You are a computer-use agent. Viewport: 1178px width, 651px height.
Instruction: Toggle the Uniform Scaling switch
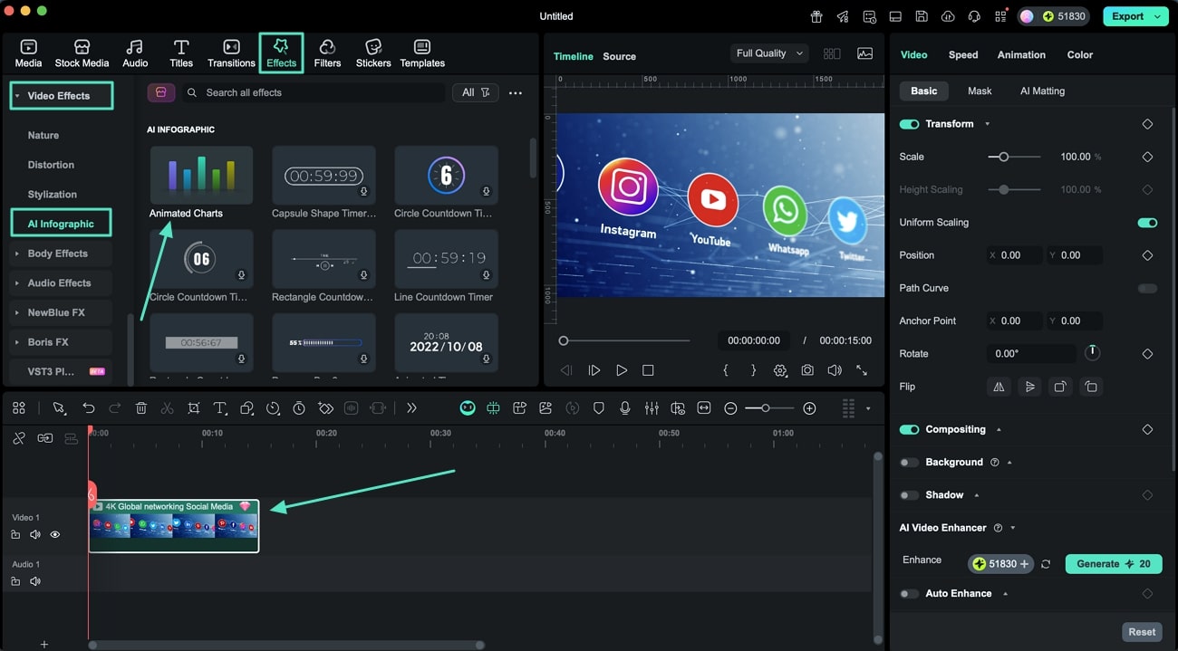[x=1147, y=223]
